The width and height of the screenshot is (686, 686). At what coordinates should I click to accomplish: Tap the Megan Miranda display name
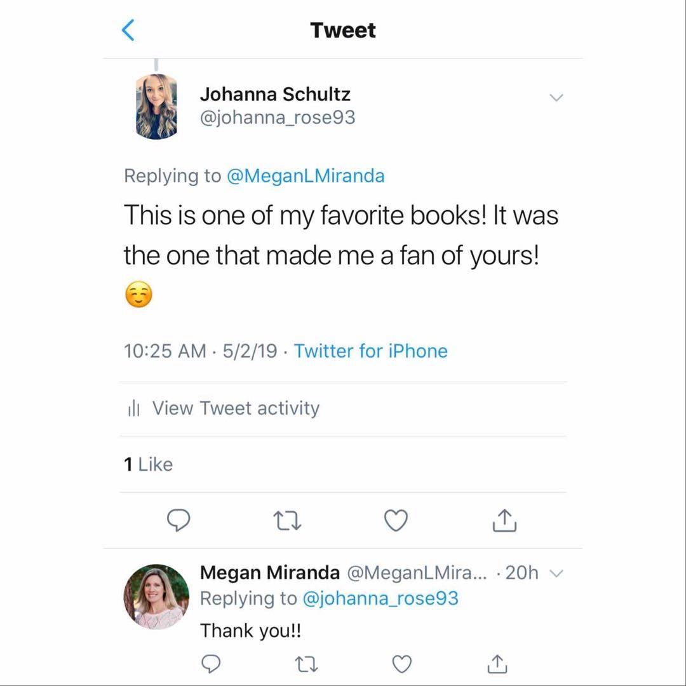tap(270, 573)
